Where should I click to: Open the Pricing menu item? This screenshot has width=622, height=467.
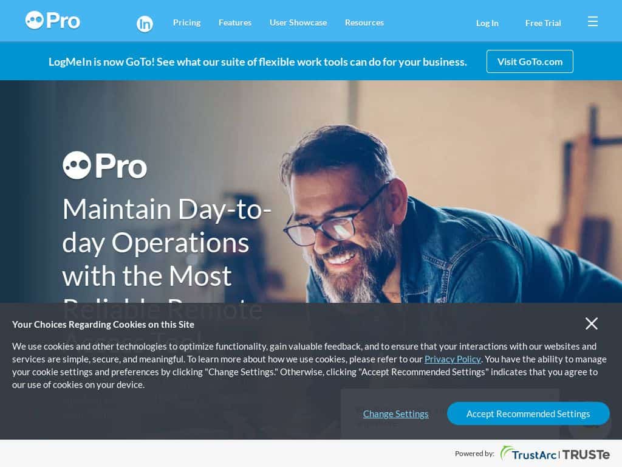tap(187, 22)
